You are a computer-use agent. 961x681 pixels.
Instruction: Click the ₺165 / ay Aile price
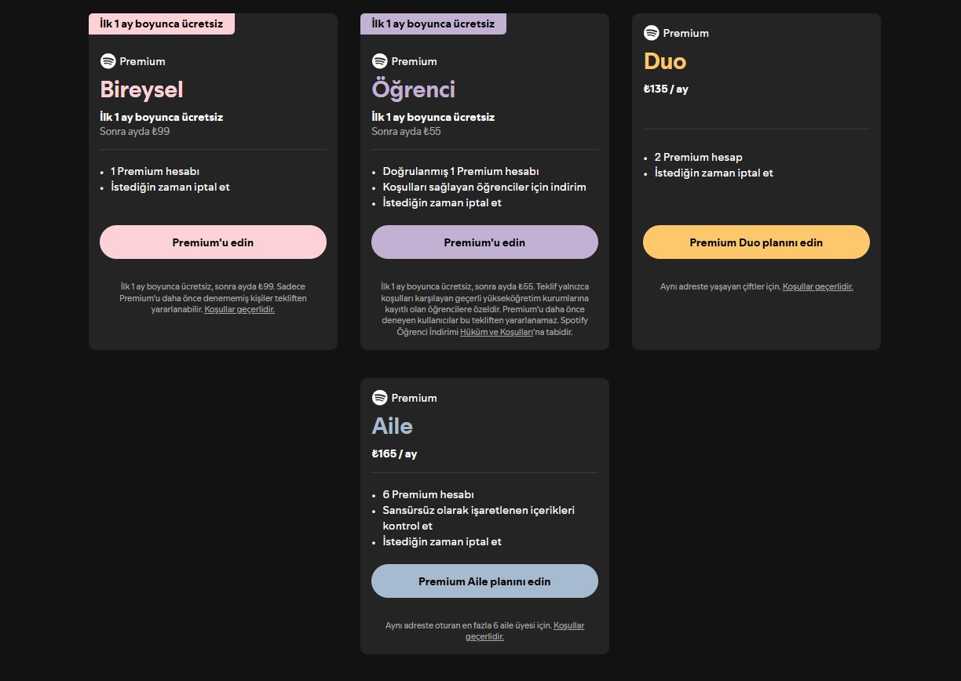coord(394,454)
